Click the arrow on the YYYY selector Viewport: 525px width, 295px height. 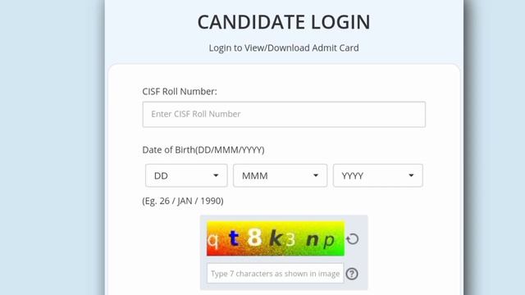[411, 175]
